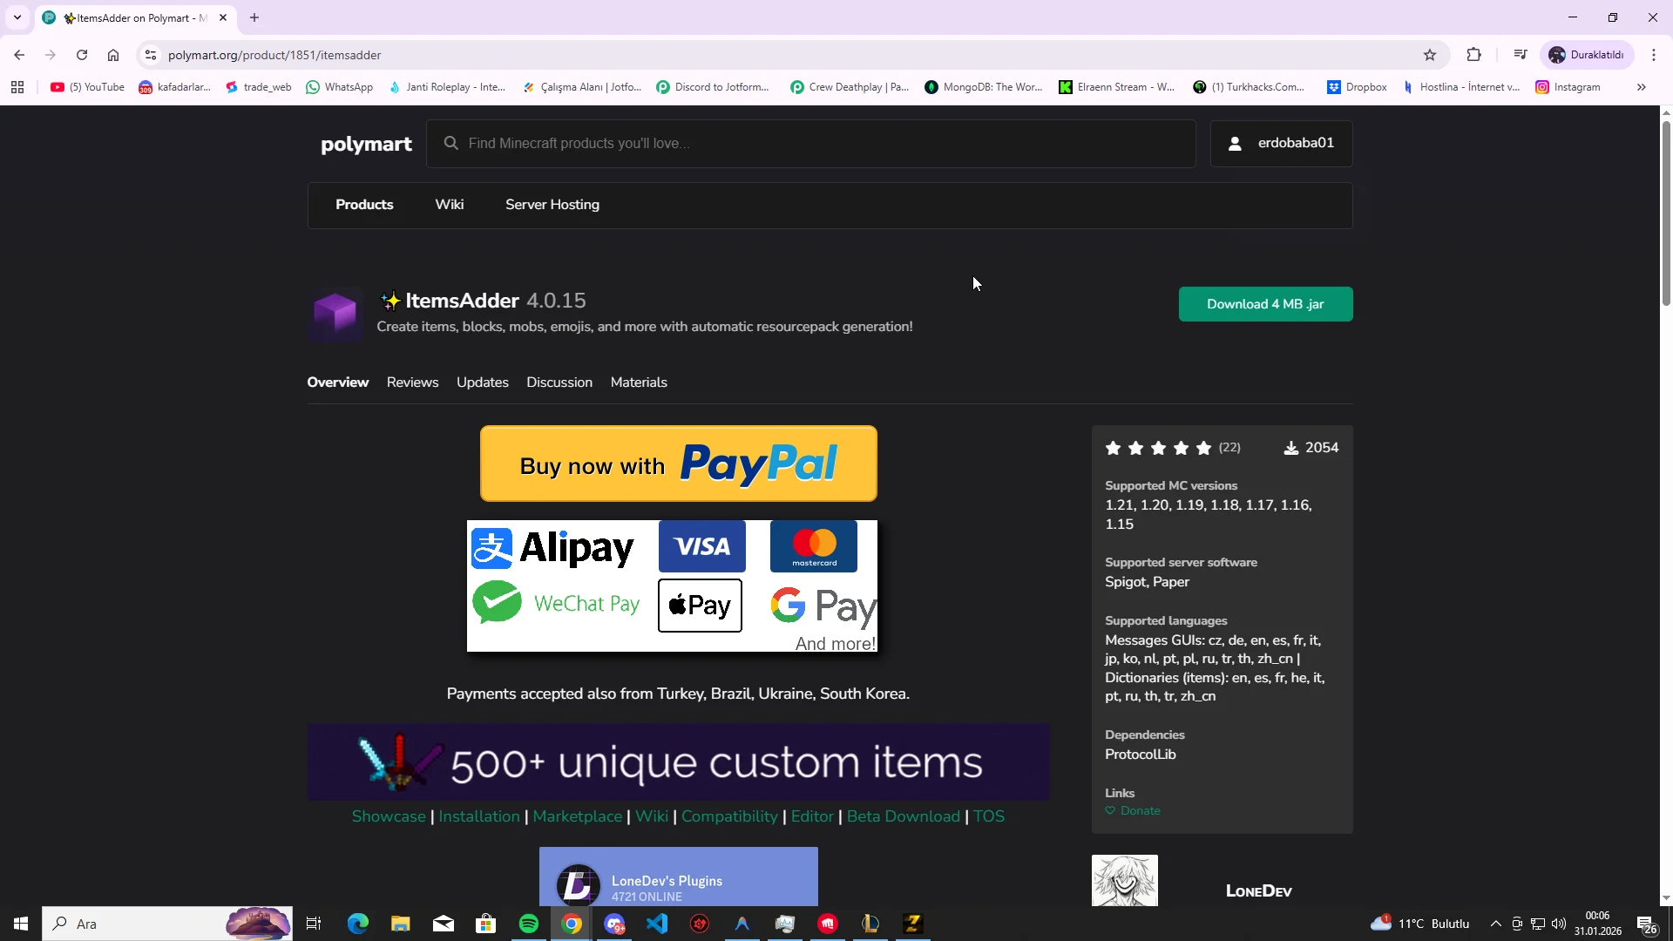Open Spotify from the taskbar
Viewport: 1673px width, 941px height.
[x=529, y=924]
